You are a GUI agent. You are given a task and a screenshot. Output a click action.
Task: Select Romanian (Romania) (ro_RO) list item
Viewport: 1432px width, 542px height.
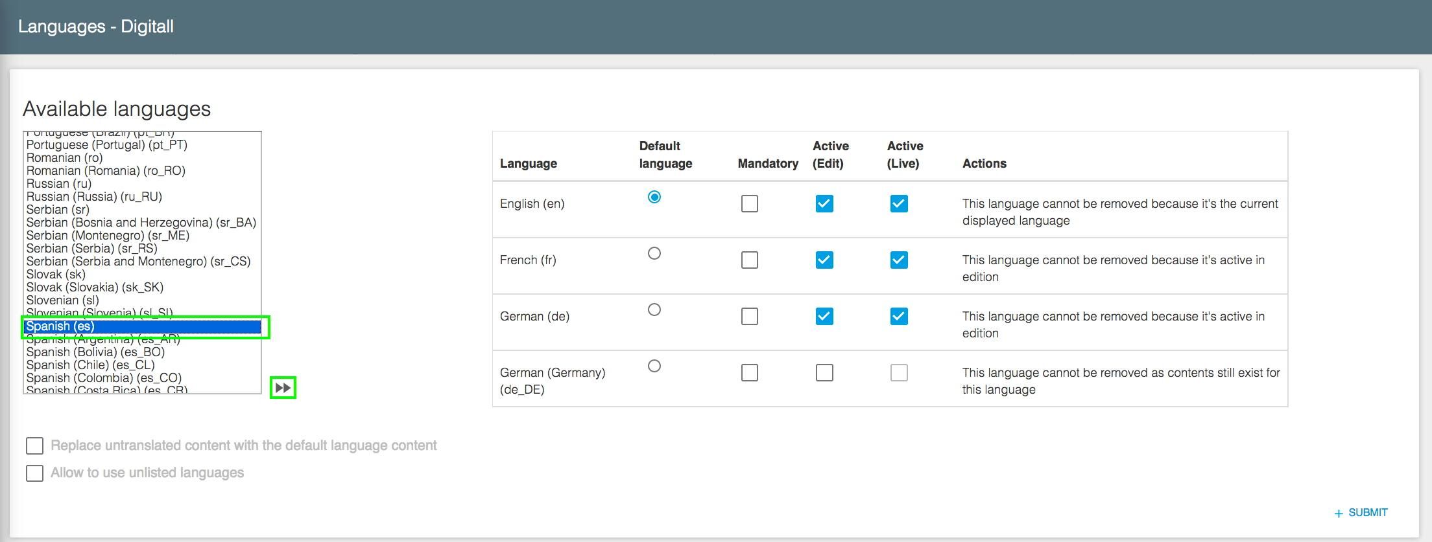pyautogui.click(x=143, y=171)
